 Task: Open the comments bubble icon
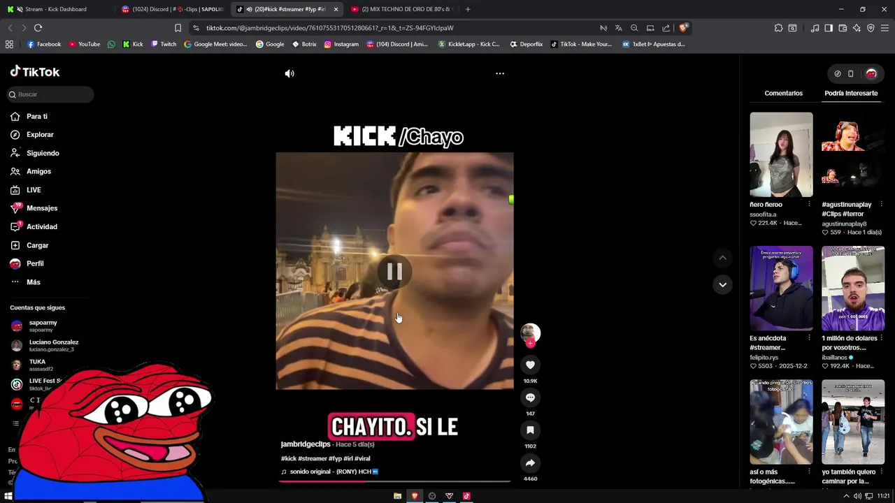(x=530, y=398)
